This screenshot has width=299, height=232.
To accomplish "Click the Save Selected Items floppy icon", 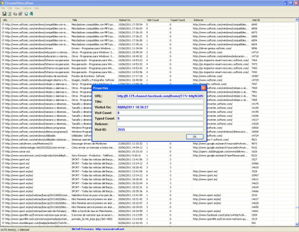I will (x=4, y=14).
